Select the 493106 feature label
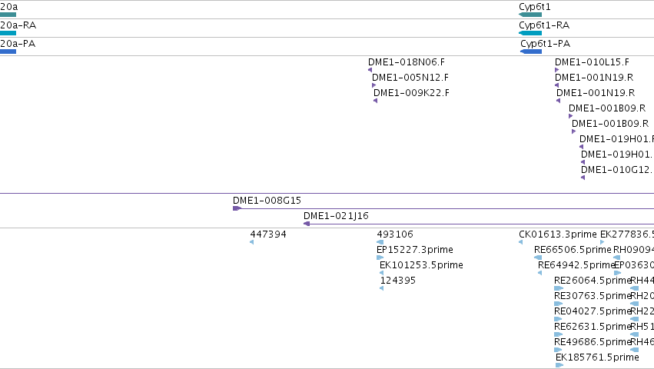The image size is (654, 369). [395, 234]
